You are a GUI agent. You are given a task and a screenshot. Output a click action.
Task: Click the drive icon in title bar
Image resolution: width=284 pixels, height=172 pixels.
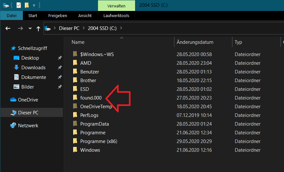point(5,5)
